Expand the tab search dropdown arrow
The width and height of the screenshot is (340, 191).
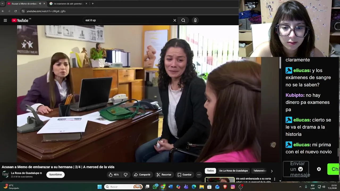tap(2, 4)
